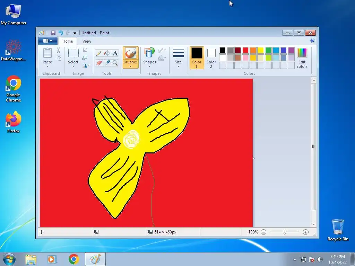Open the shape Outline dropdown

(x=162, y=50)
